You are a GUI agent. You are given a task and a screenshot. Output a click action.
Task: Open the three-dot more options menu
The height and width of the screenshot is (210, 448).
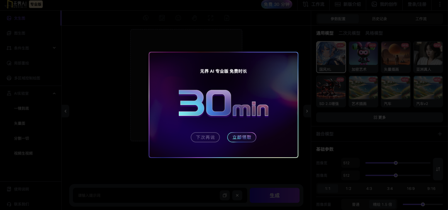[440, 5]
